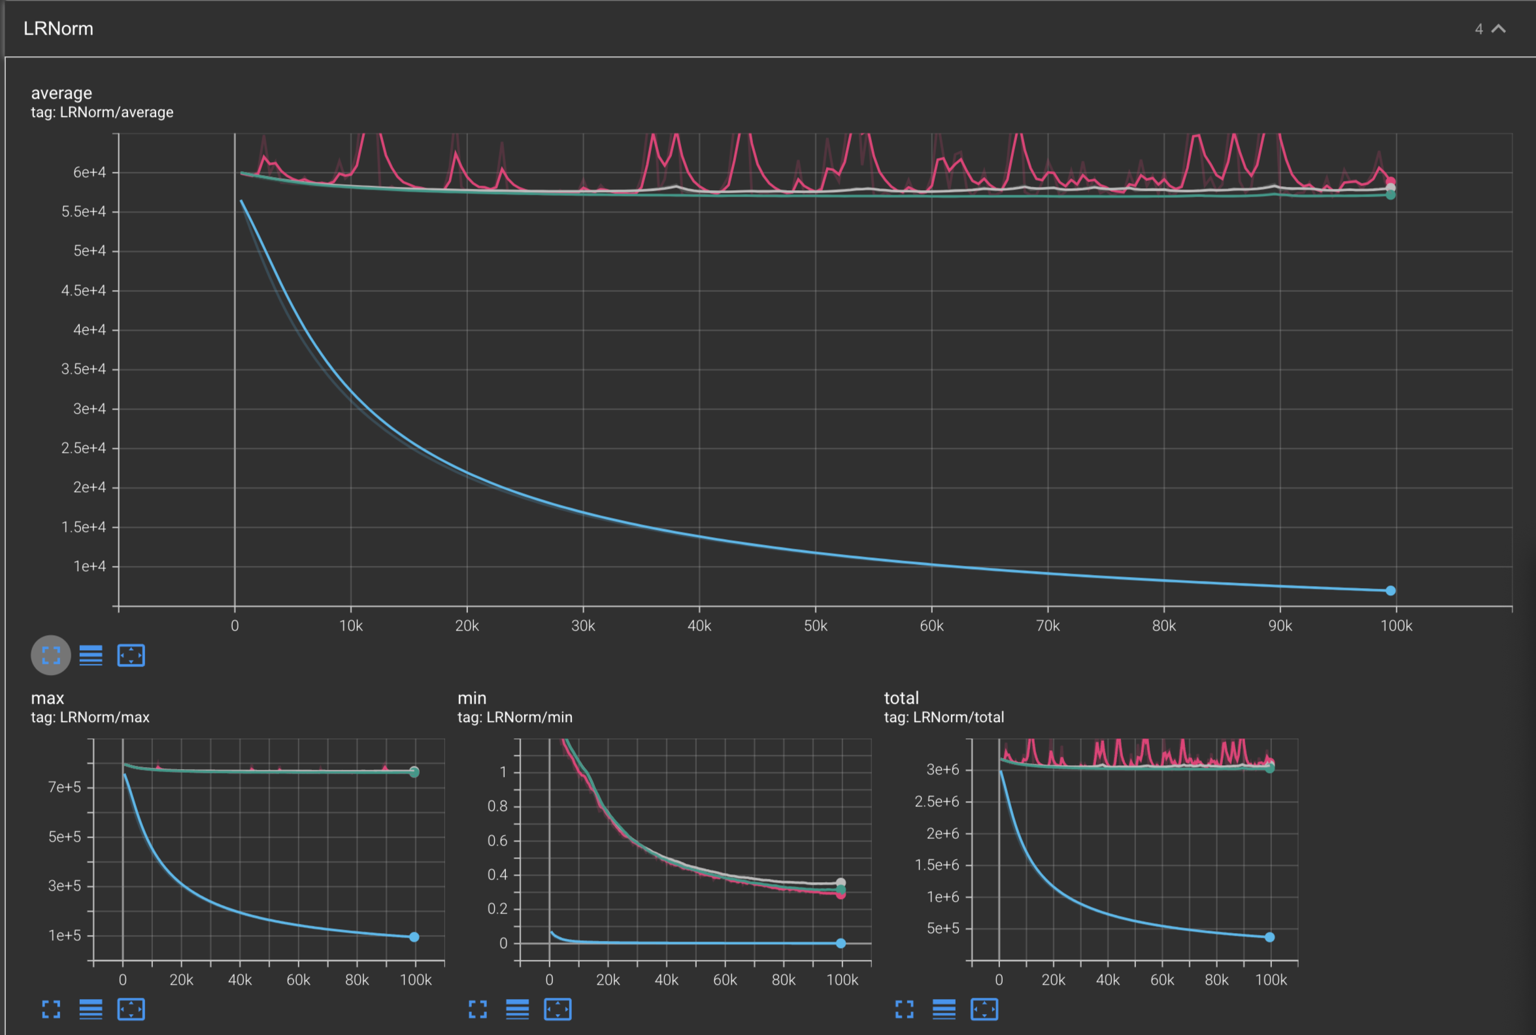This screenshot has height=1035, width=1536.
Task: Click the blue endpoint marker on total chart
Action: click(1269, 936)
